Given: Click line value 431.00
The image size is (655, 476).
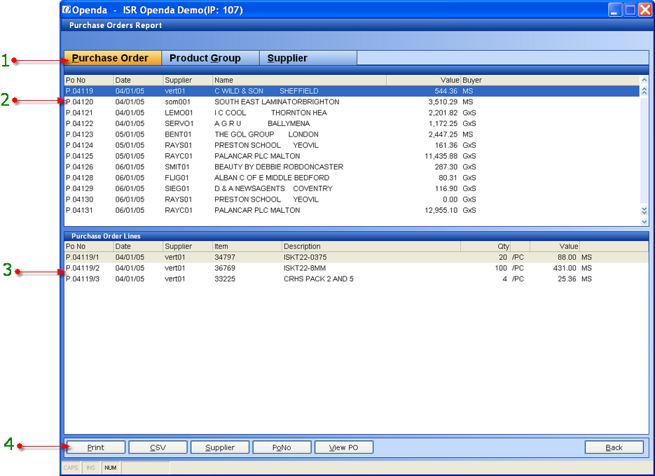Looking at the screenshot, I should (565, 268).
